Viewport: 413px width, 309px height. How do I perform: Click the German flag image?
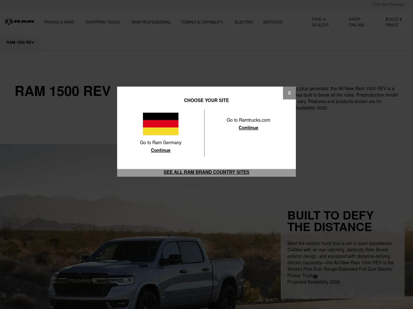(x=160, y=124)
